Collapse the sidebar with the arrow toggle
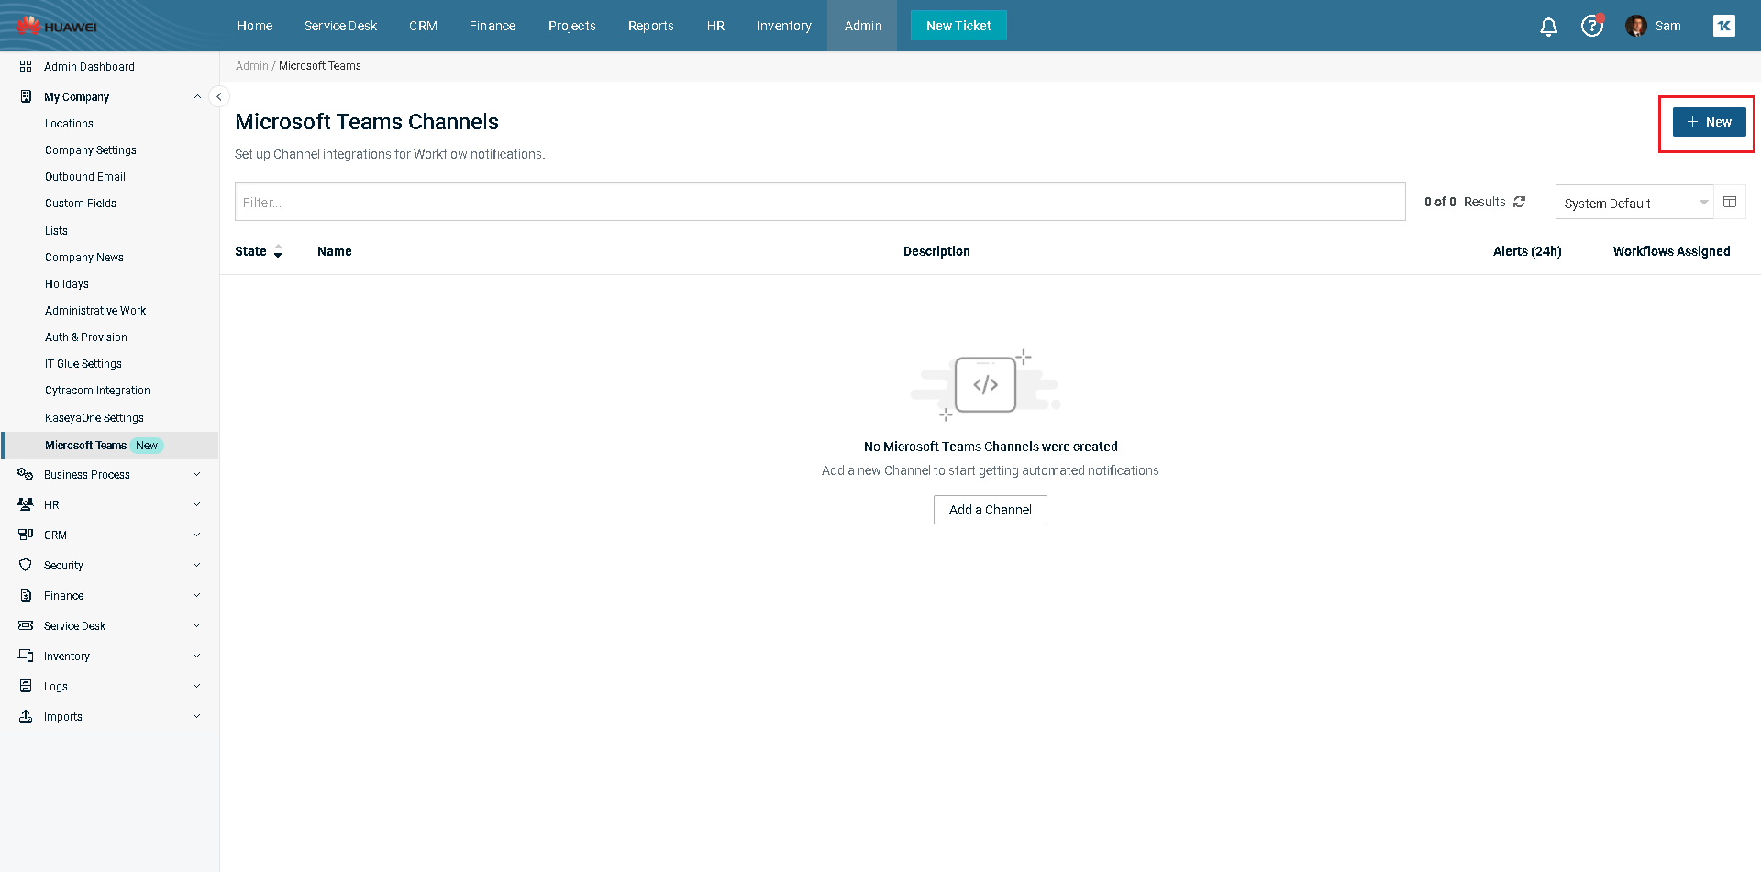Screen dimensions: 1761x872 click(219, 96)
